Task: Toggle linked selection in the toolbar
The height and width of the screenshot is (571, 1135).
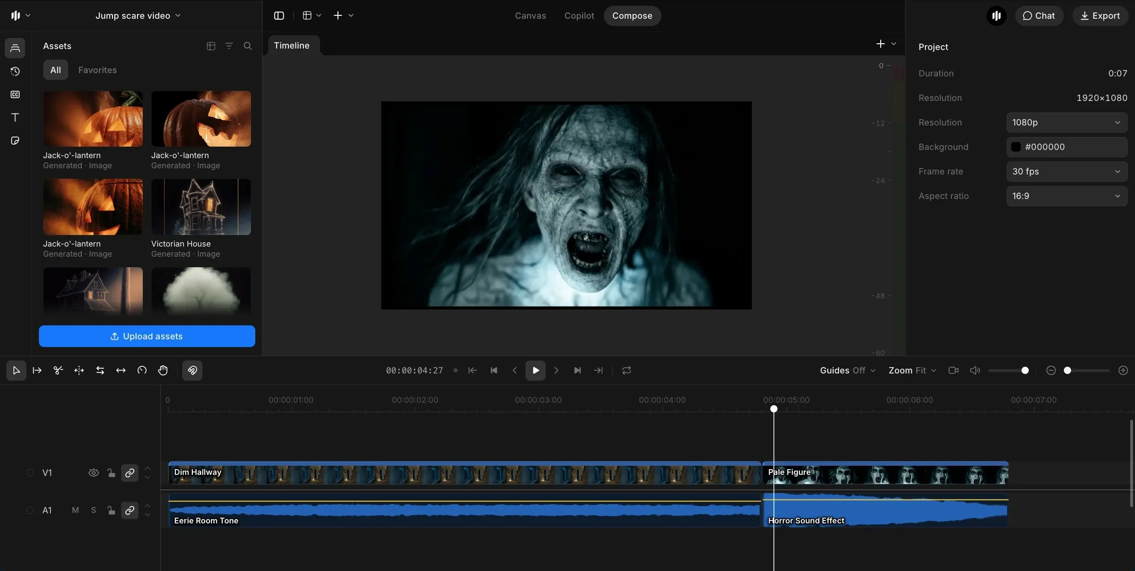Action: click(x=192, y=370)
